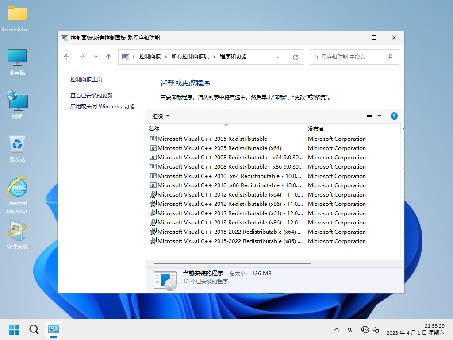Expand the 组织 dropdown menu
Viewport: 453px width, 340px height.
point(161,116)
